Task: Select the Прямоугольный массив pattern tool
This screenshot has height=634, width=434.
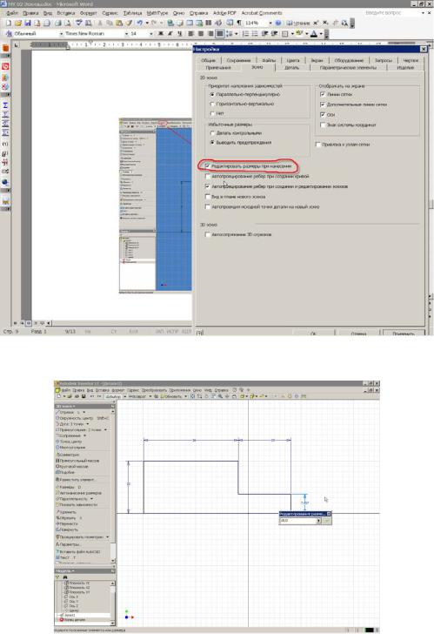Action: point(77,461)
